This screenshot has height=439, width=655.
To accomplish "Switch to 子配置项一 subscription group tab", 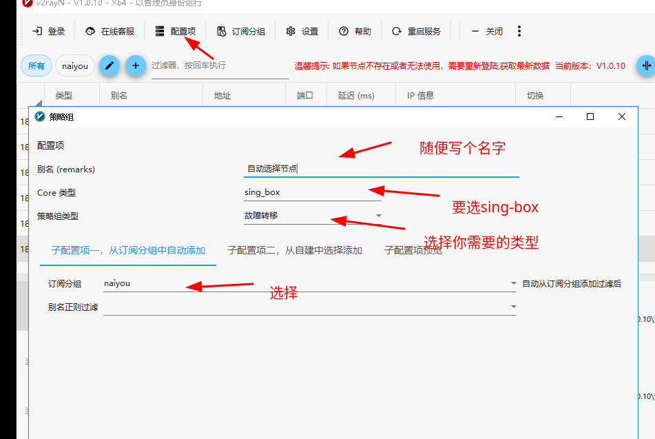I will 128,250.
